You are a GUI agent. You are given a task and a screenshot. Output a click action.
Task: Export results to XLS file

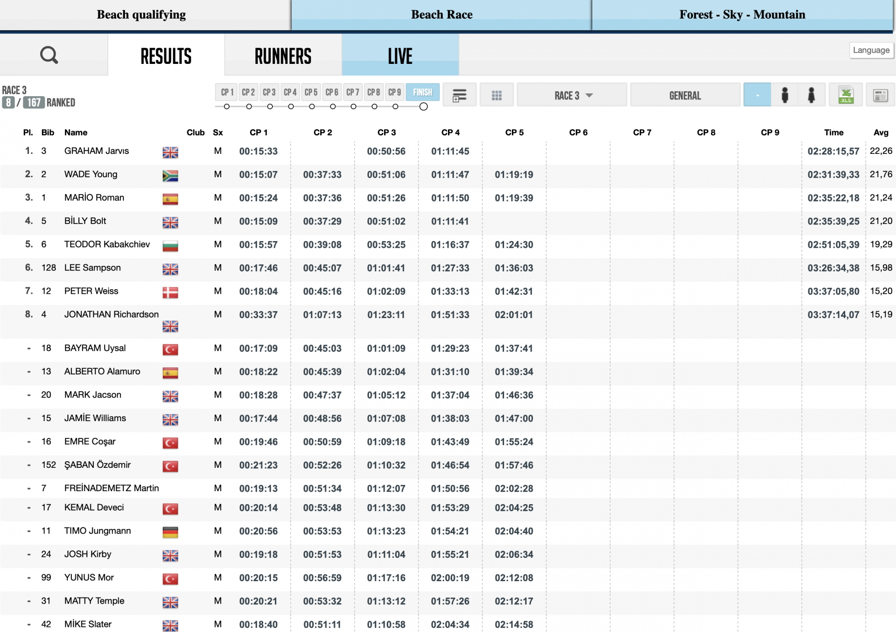pos(846,95)
